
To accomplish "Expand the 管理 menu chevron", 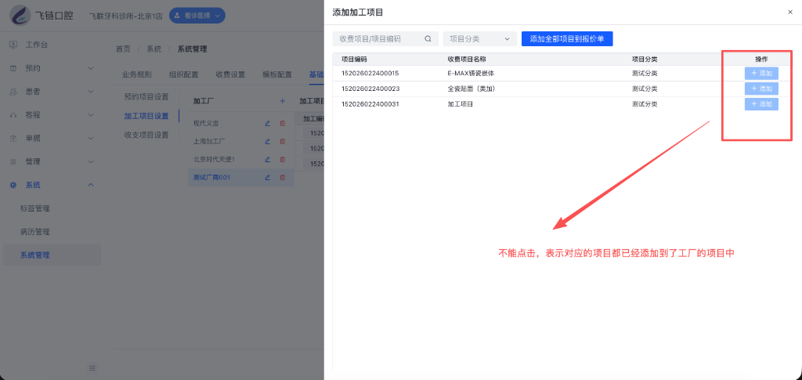I will click(91, 161).
